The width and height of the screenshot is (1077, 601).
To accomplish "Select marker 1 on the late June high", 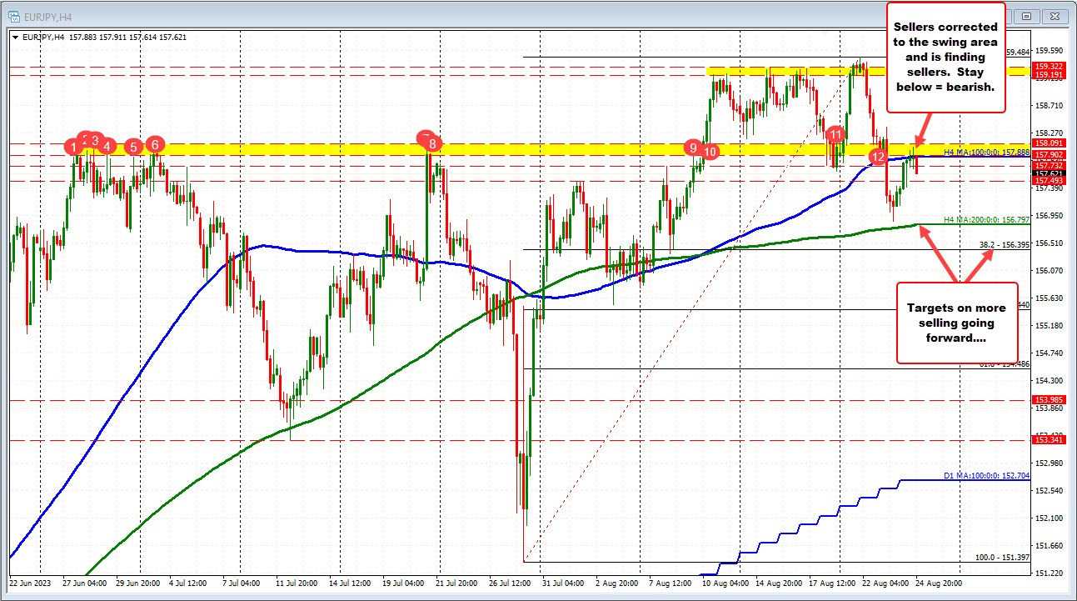I will click(x=72, y=147).
